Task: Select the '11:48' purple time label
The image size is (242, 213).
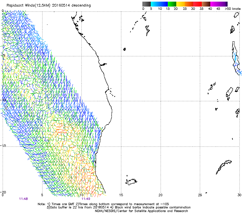Action: pos(23,199)
